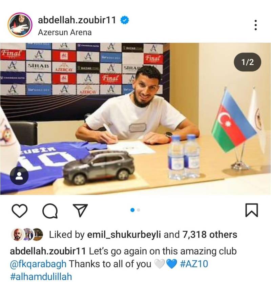Select the first carousel dot indicator
271x282 pixels.
132,210
